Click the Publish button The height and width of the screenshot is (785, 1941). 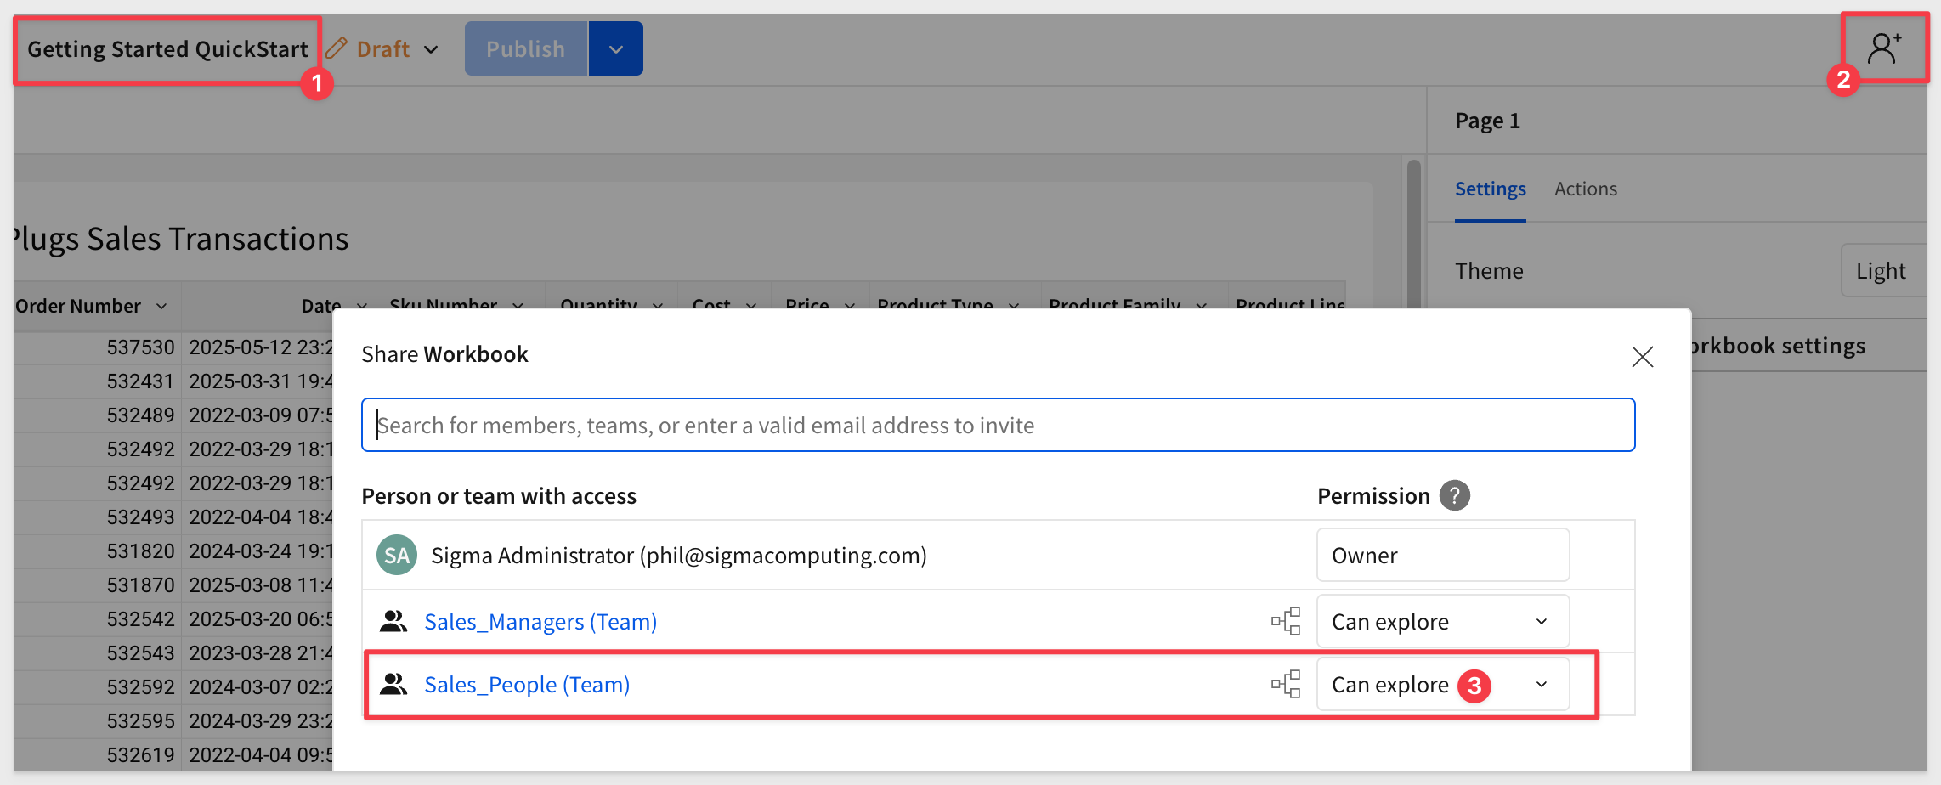[x=526, y=48]
